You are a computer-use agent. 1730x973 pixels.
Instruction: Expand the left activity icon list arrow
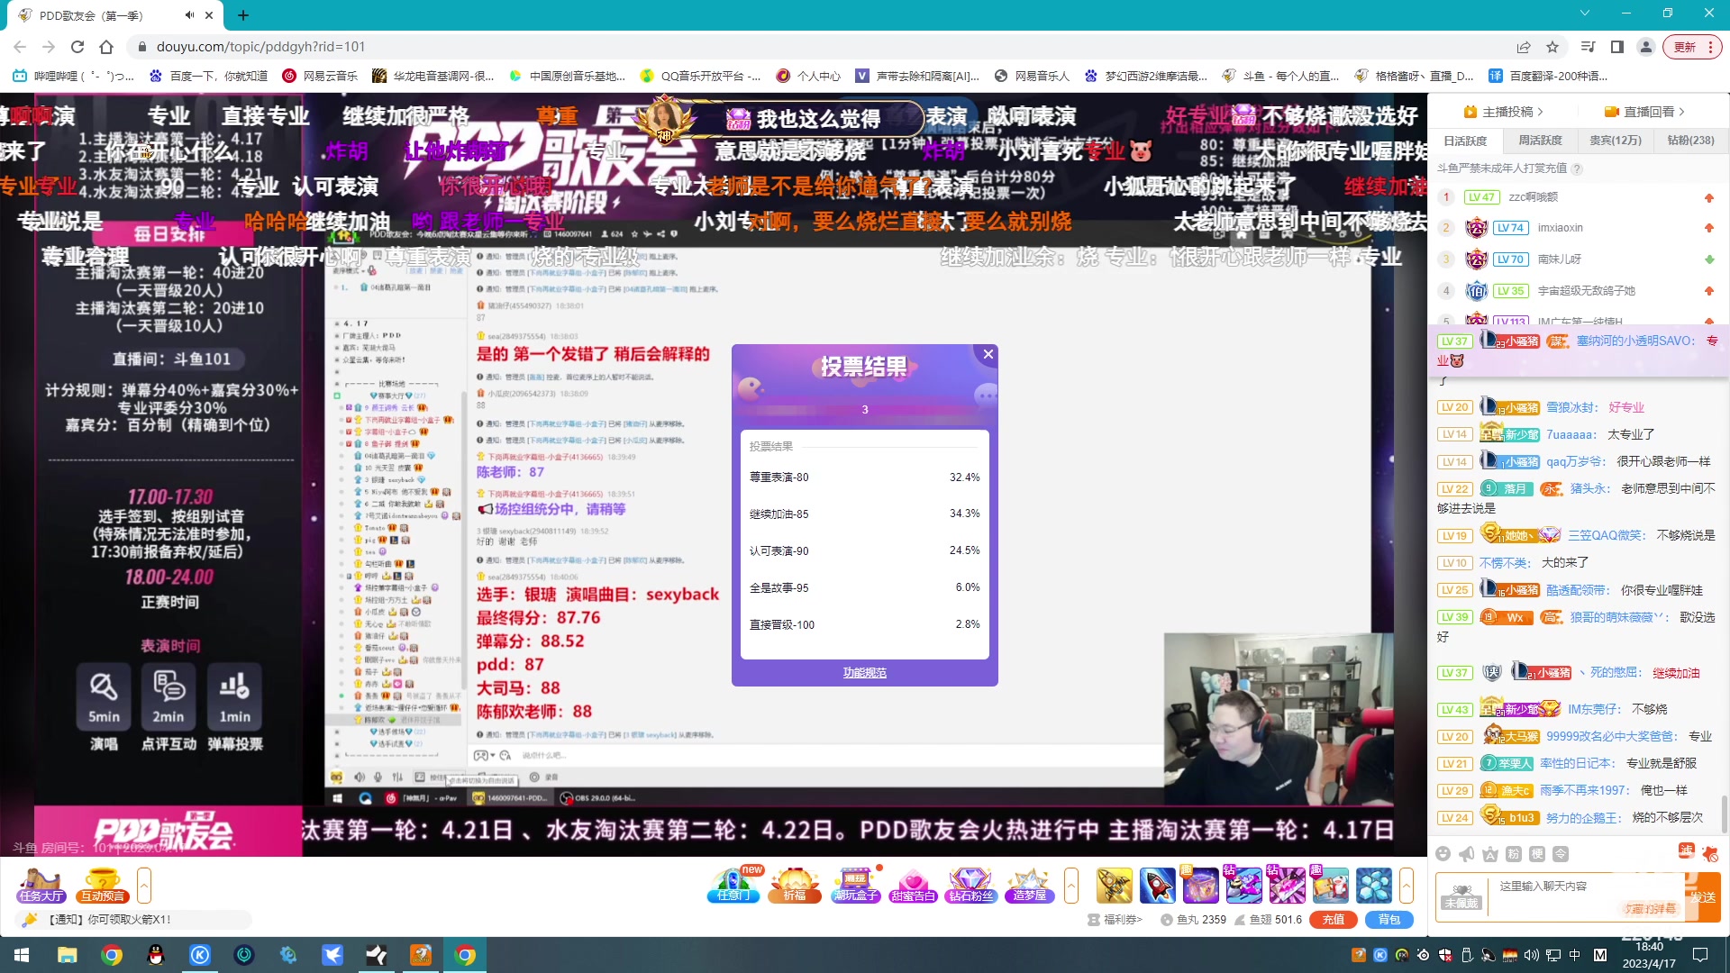point(144,886)
